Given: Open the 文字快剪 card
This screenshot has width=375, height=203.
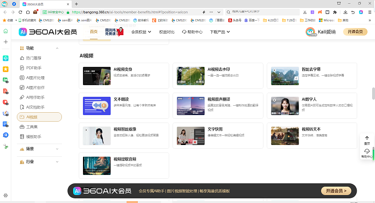Looking at the screenshot, I should (x=218, y=136).
